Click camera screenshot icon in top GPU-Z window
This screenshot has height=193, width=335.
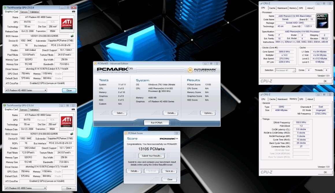coord(73,12)
